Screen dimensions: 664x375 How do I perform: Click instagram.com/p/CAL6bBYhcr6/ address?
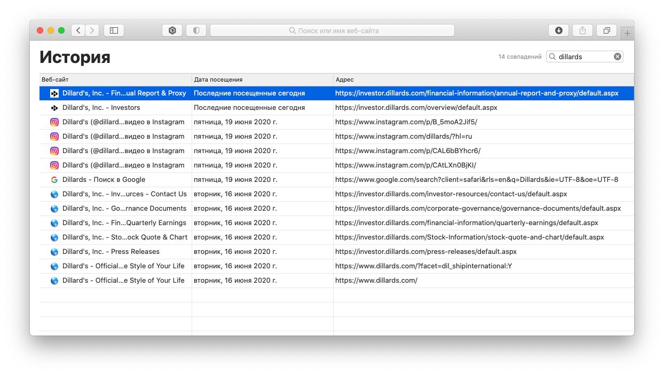408,151
